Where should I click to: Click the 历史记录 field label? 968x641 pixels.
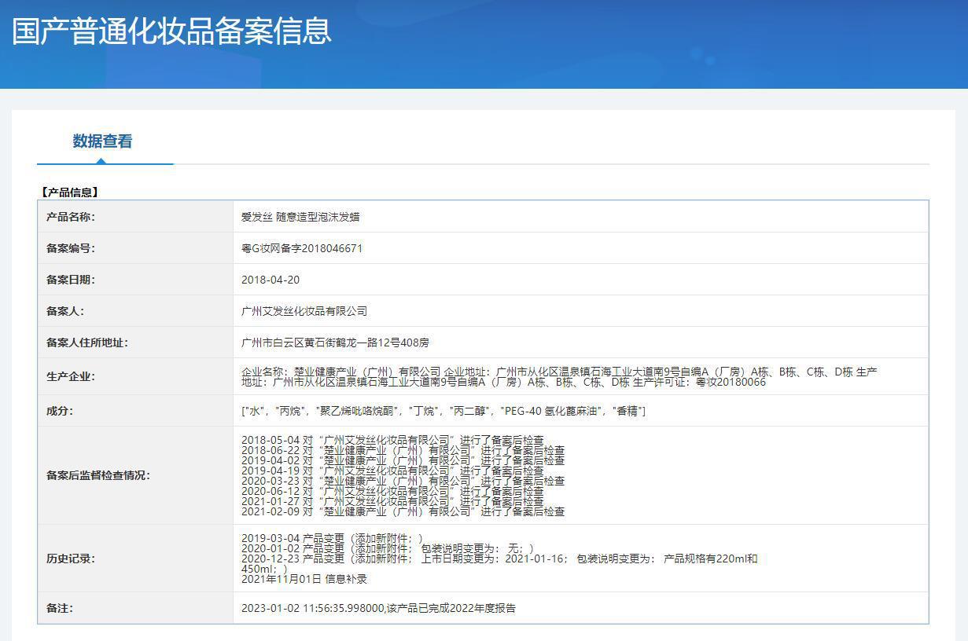(70, 559)
